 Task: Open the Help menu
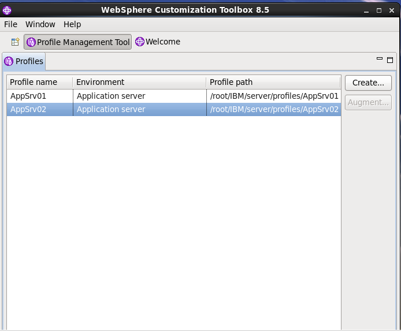72,24
